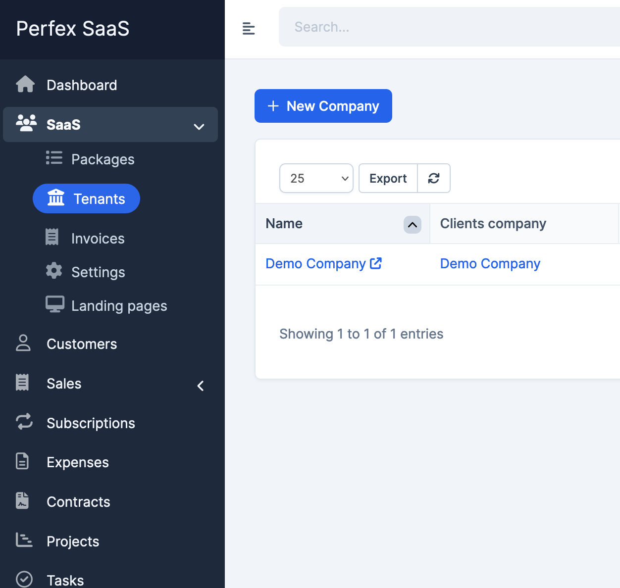Screen dimensions: 620x588
Task: Open SaaS Settings menu item
Action: (x=98, y=272)
